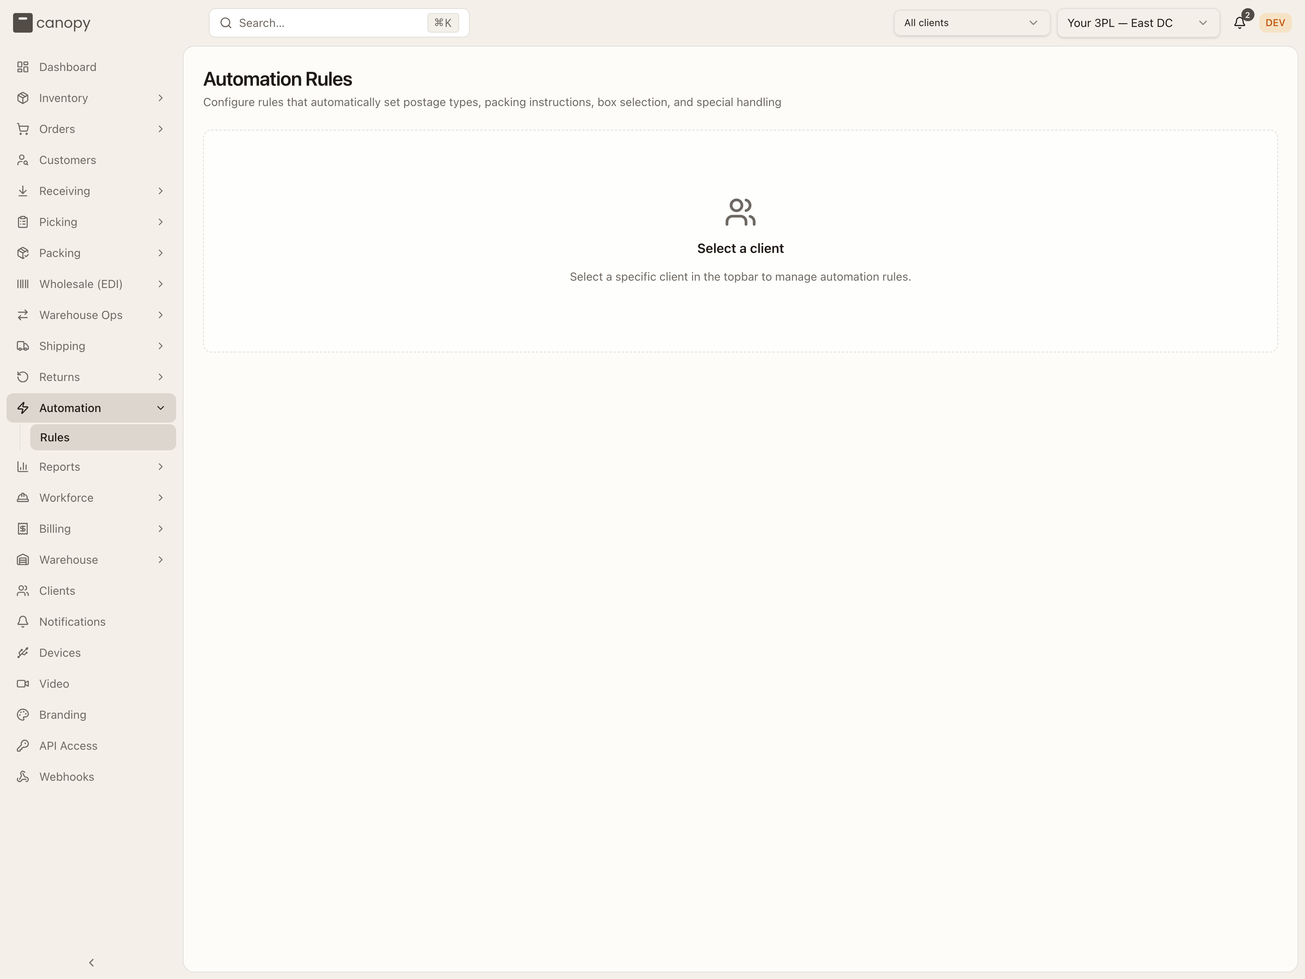Expand the Inventory chevron
This screenshot has height=979, width=1305.
coord(160,98)
